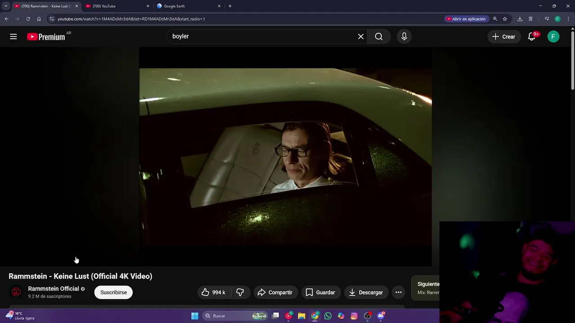Open the weather widget showing 16°C
The image size is (575, 323).
tap(20, 316)
